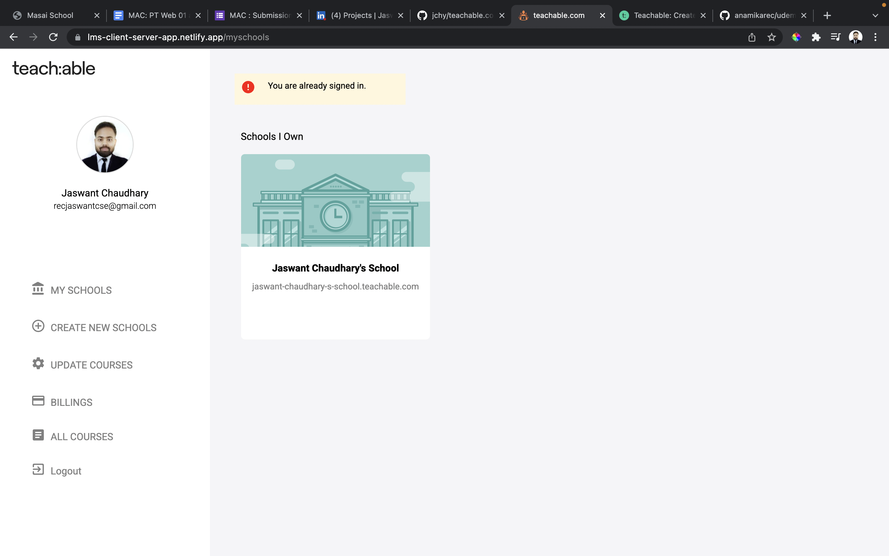Click the browser back arrow
The width and height of the screenshot is (889, 556).
tap(14, 37)
